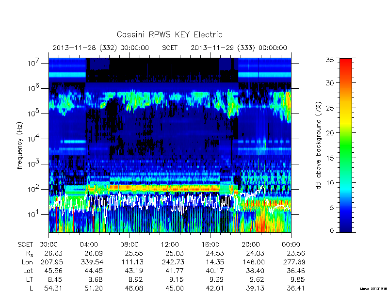Click the colorbar value '10'

(x=330, y=183)
